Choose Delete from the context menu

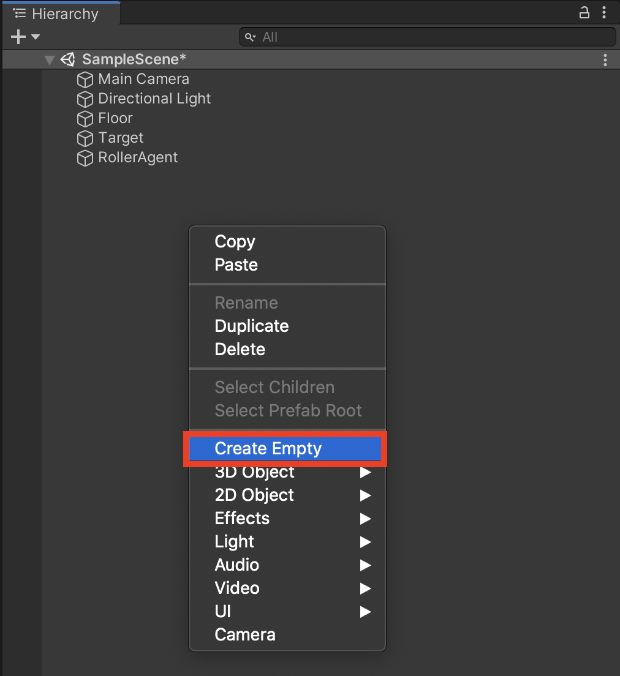[287, 349]
